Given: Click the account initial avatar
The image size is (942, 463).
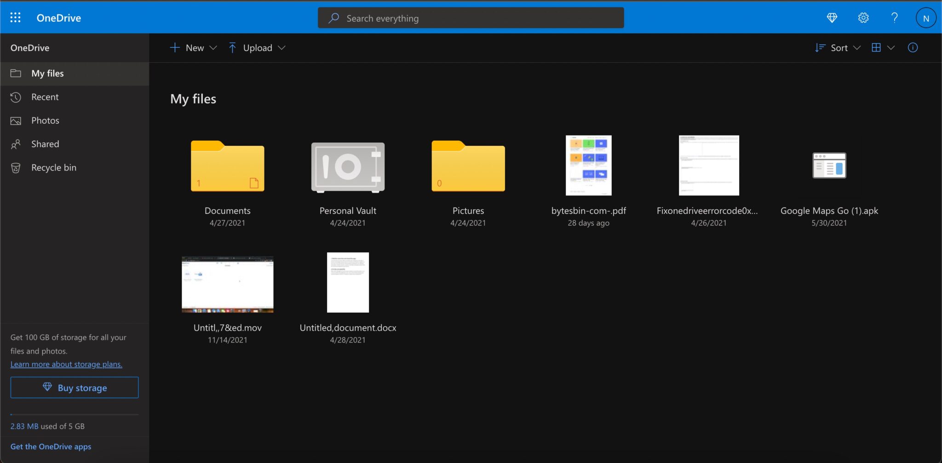Looking at the screenshot, I should [x=926, y=17].
